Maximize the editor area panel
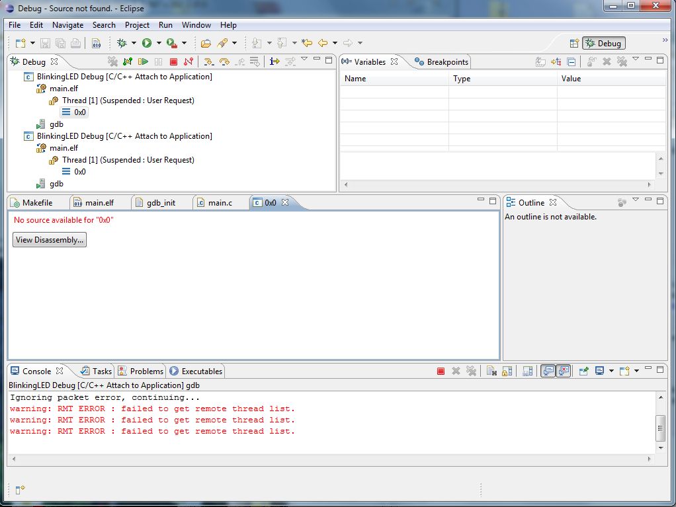 [x=493, y=200]
